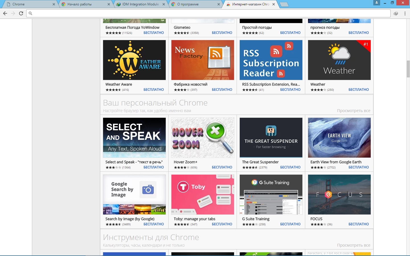Click БЕСПЛАТНО under Toby: manage your tabs
This screenshot has height=256, width=410.
222,224
